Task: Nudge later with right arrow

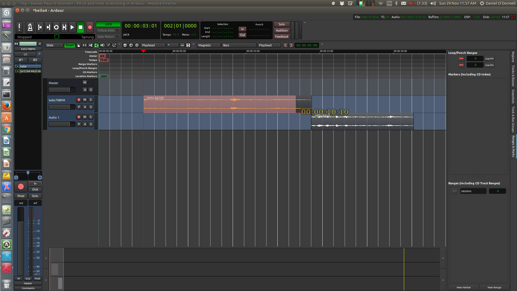Action: tap(291, 45)
